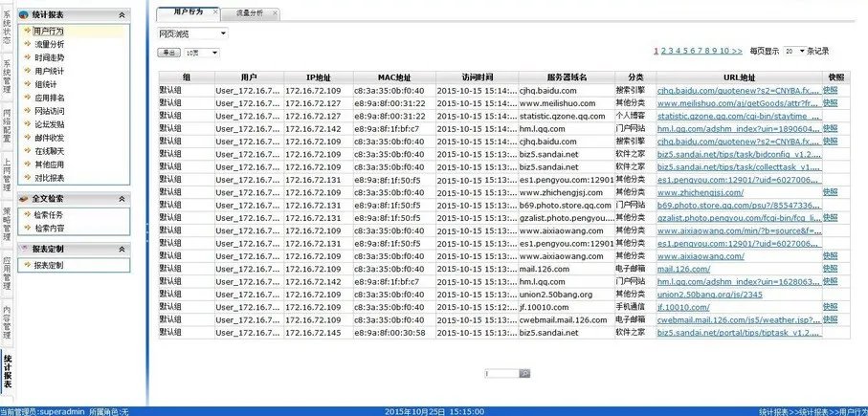Open the 时间走势 report item
The height and width of the screenshot is (416, 868).
click(x=49, y=57)
